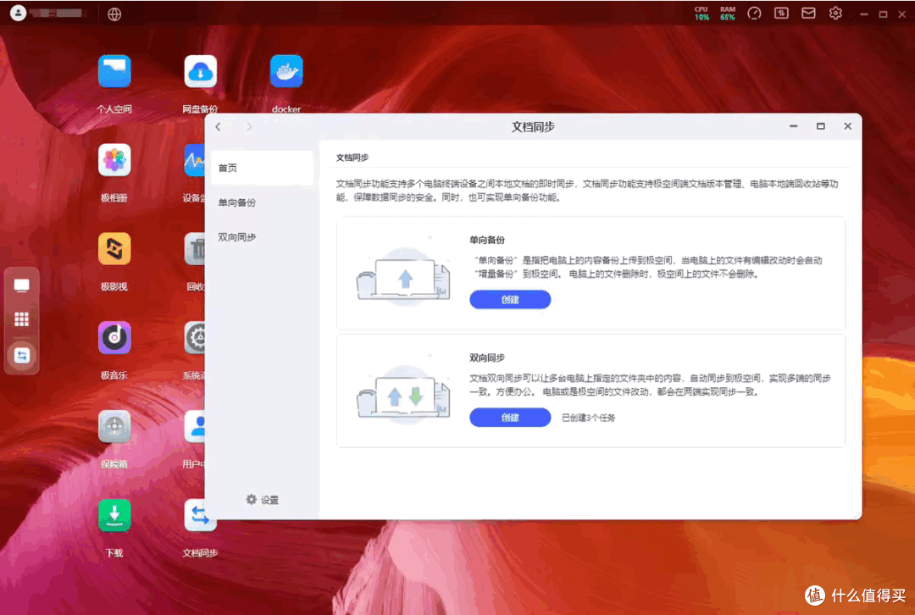Open the app grid in left dock

21,319
